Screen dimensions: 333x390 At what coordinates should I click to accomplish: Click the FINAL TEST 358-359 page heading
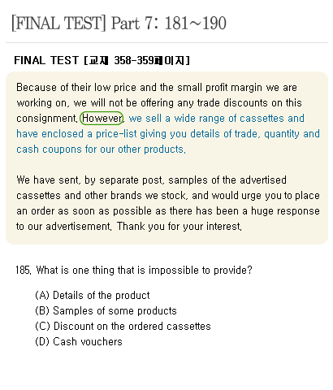tap(102, 60)
